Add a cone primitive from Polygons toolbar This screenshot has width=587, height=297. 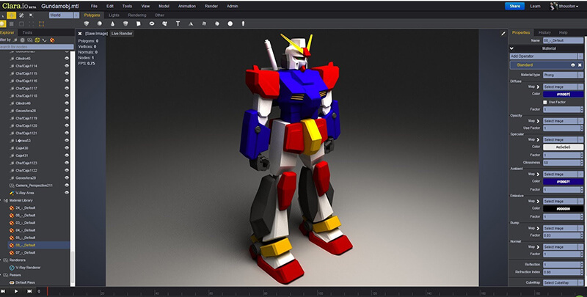[x=112, y=23]
